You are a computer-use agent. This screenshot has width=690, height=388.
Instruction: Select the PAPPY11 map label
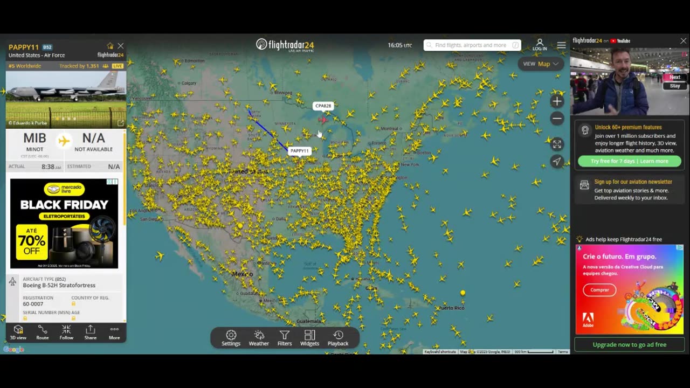tap(300, 151)
